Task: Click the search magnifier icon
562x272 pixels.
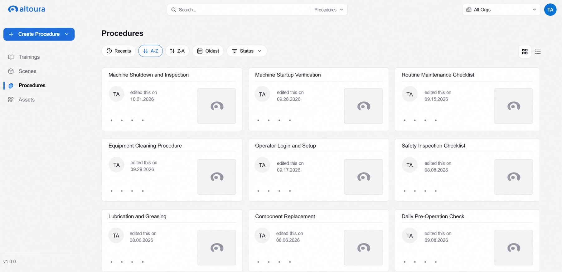Action: pos(174,10)
